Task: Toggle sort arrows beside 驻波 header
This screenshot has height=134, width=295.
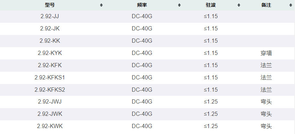Action: click(x=239, y=5)
